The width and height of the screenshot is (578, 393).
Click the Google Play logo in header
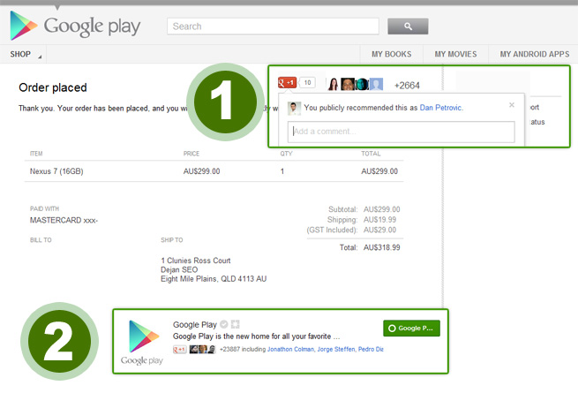(x=75, y=26)
